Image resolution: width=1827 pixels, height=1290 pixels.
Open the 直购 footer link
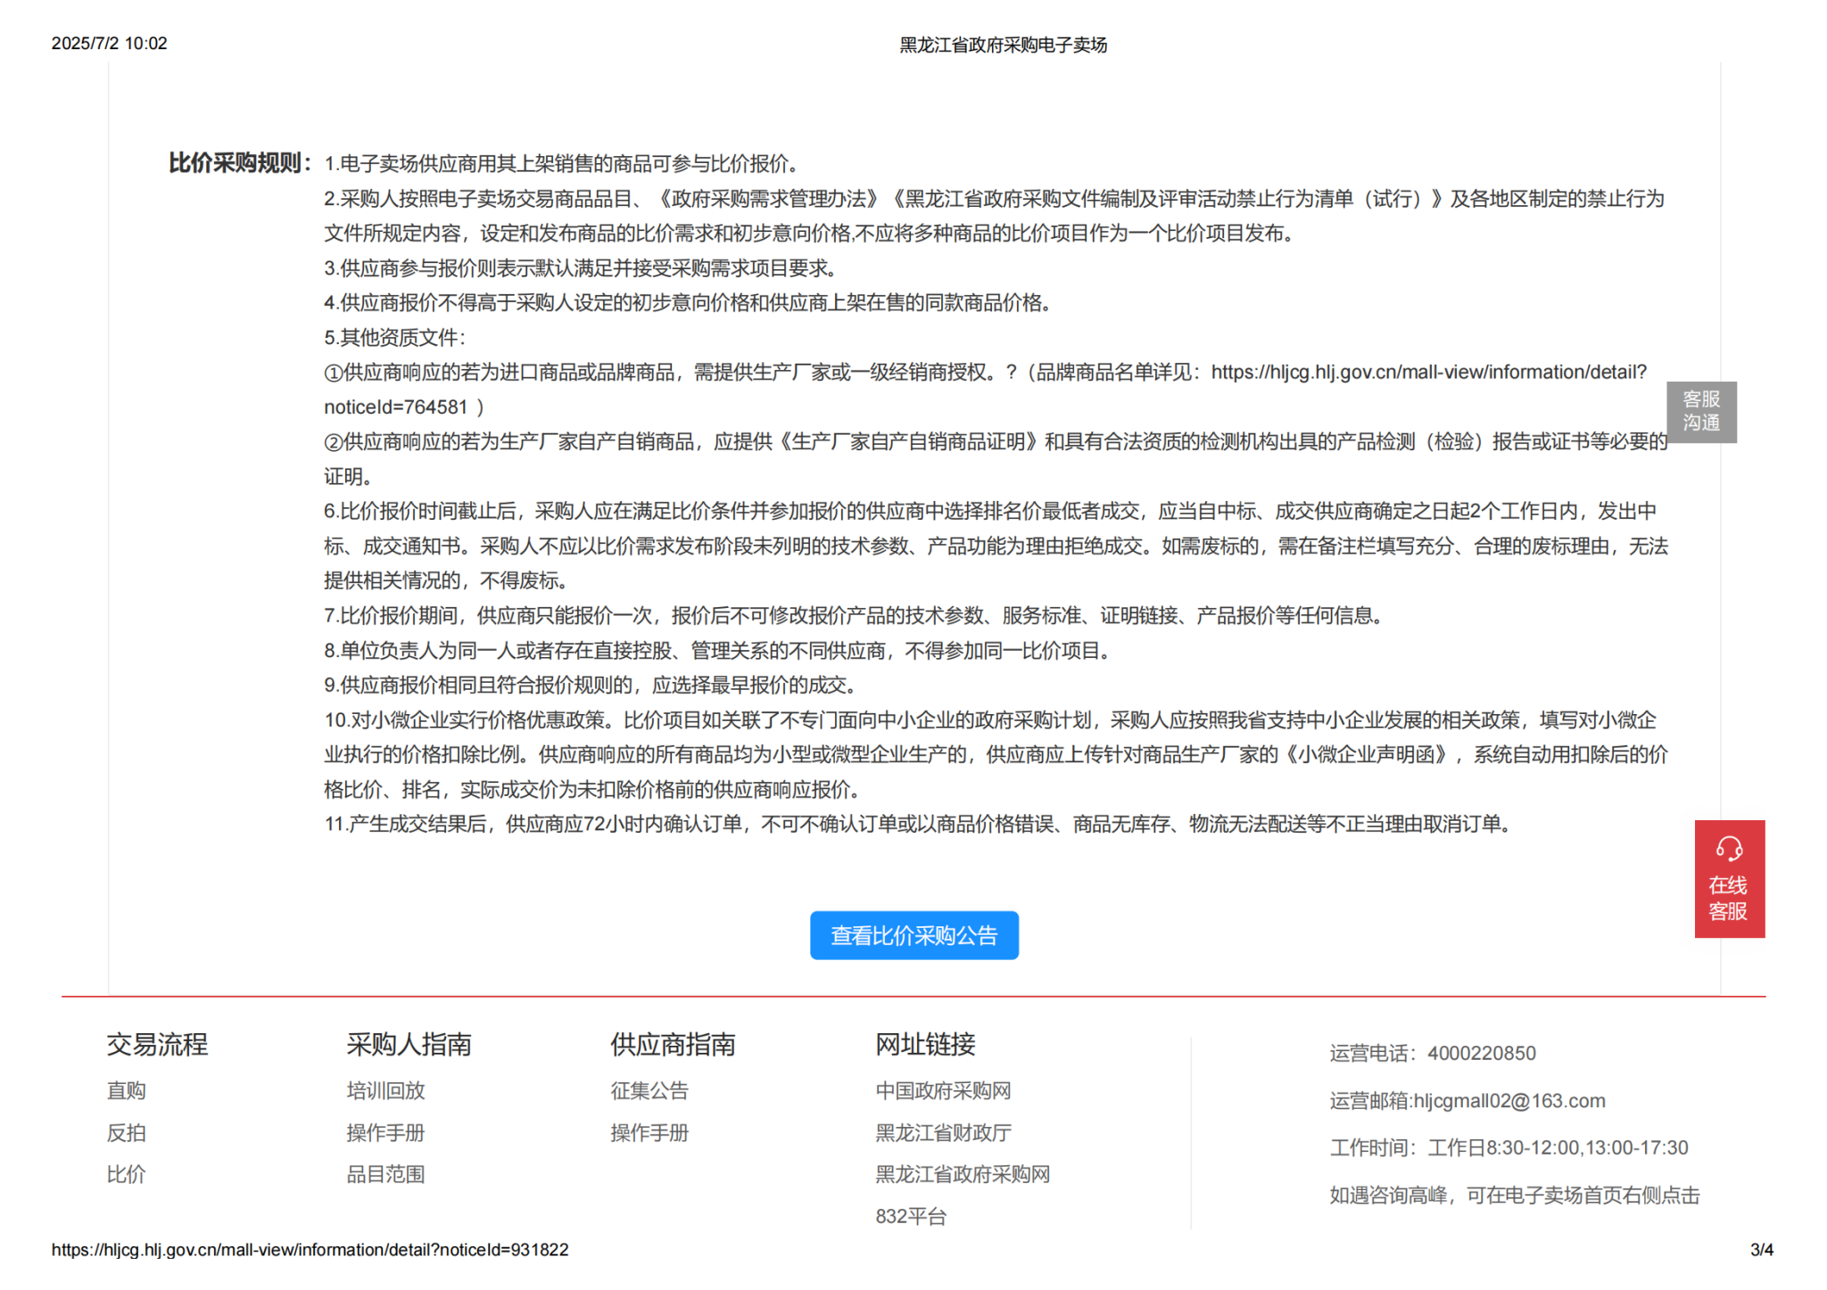click(x=126, y=1090)
